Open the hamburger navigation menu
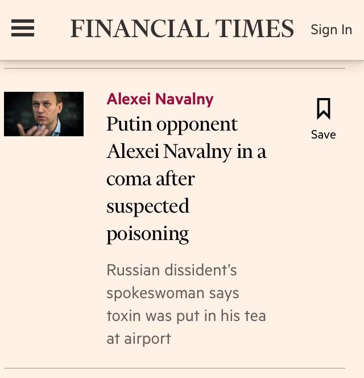 [23, 29]
